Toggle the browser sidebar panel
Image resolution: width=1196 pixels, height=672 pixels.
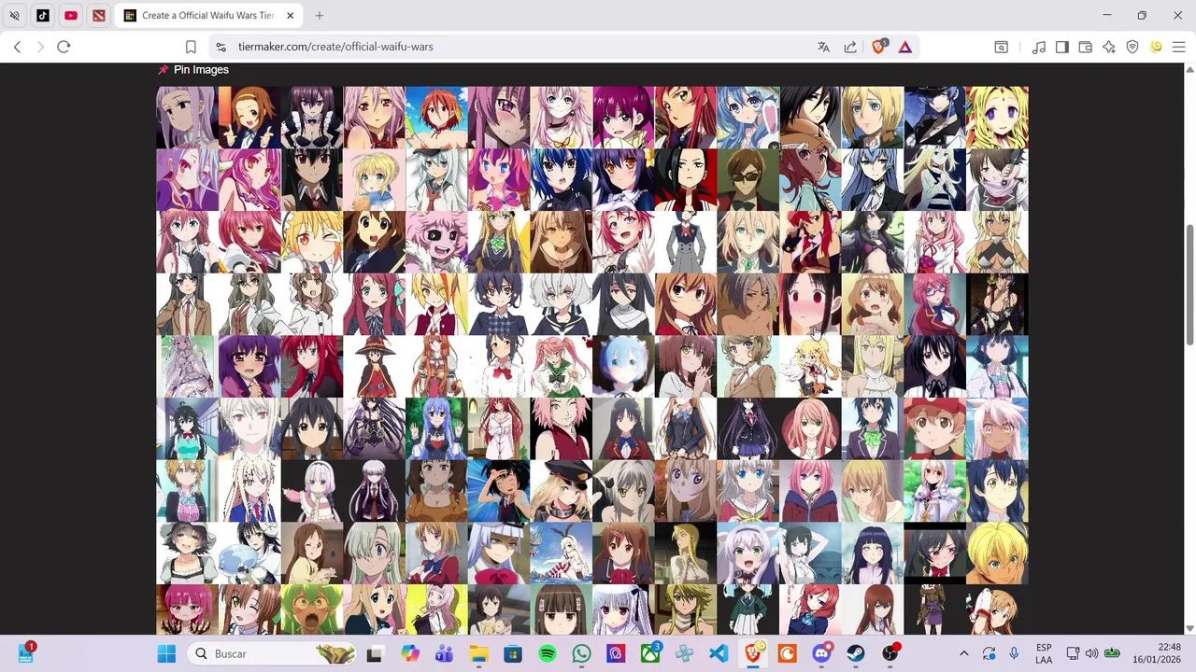1062,47
